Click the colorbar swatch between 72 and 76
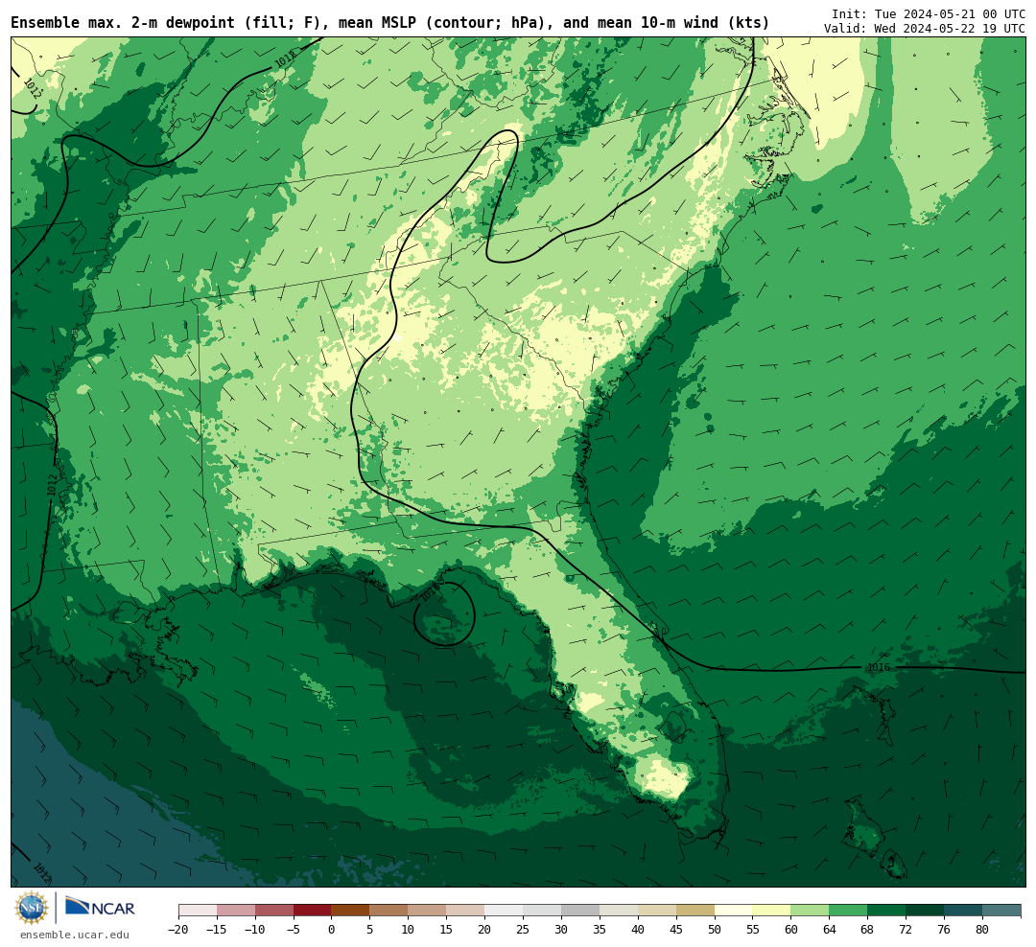Viewport: 1036px width, 947px height. pyautogui.click(x=925, y=910)
